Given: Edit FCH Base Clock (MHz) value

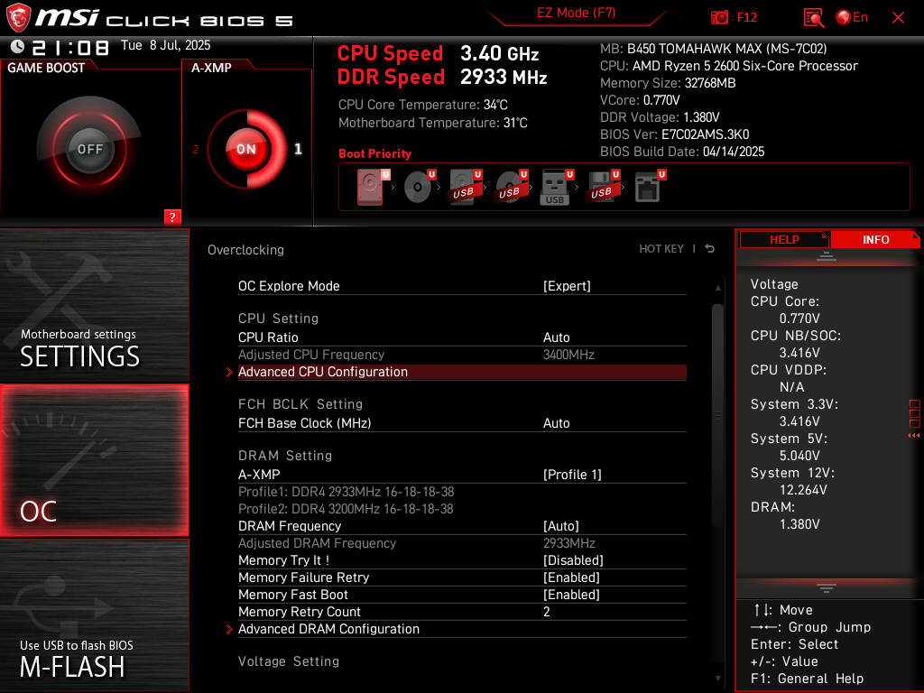Looking at the screenshot, I should (x=556, y=423).
